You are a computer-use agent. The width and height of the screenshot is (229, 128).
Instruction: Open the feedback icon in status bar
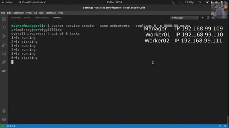[220, 126]
